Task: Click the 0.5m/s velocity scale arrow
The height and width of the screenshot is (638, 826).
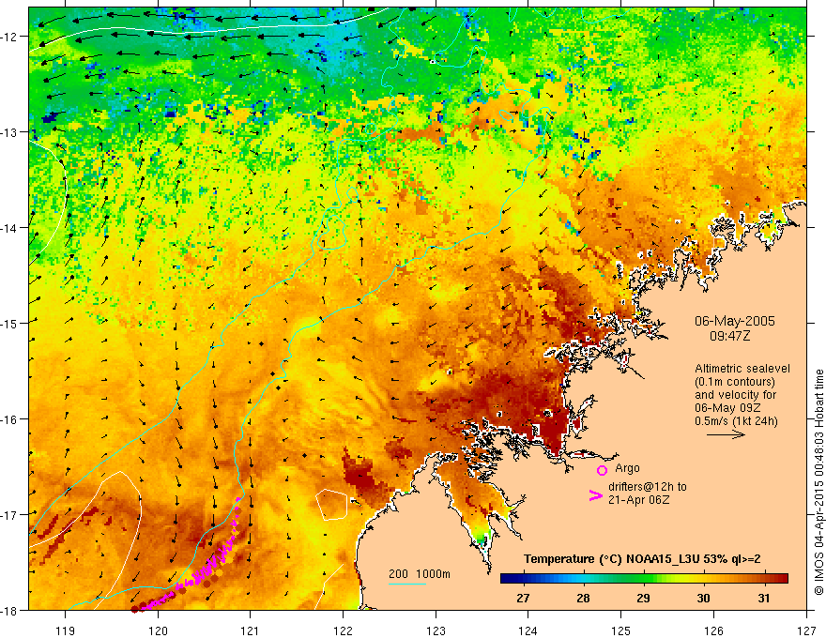Action: tap(726, 434)
